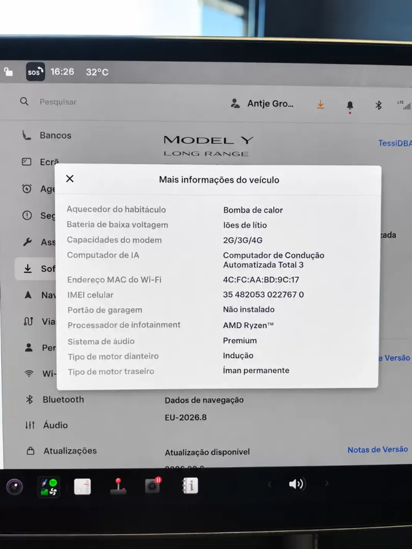Screen dimensions: 412x549
Task: Select the navigation arrow menu icon
Action: 28,295
